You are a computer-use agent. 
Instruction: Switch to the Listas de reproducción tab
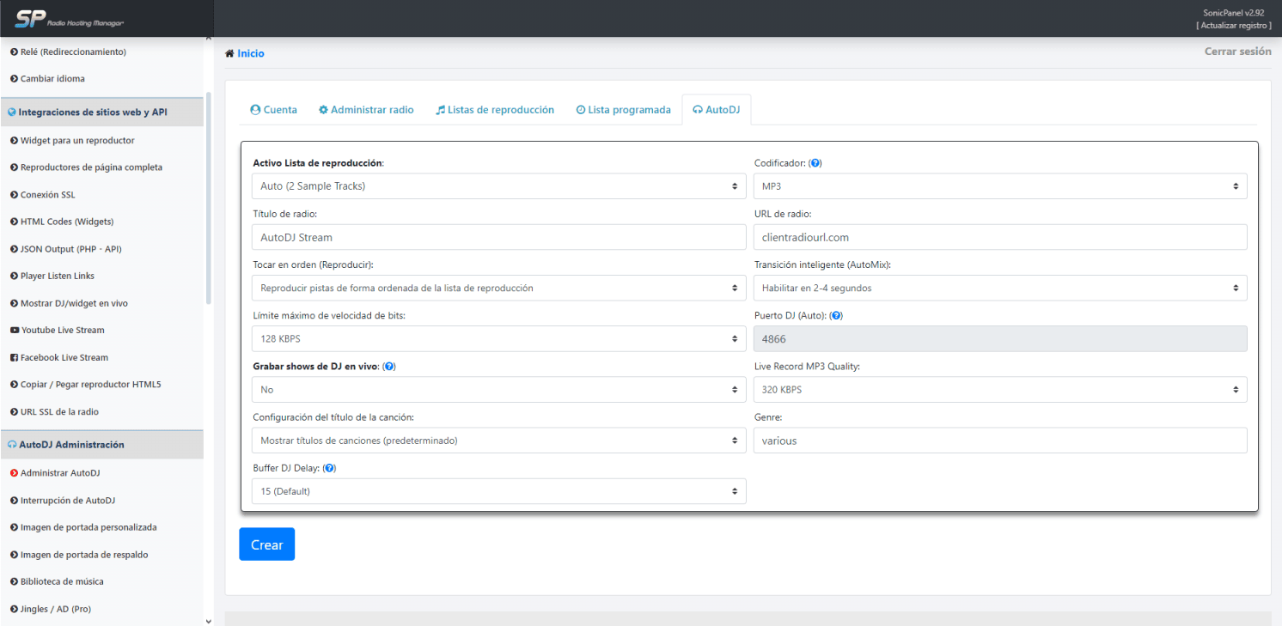point(494,110)
